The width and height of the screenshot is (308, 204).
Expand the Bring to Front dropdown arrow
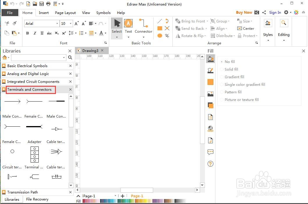207,21
